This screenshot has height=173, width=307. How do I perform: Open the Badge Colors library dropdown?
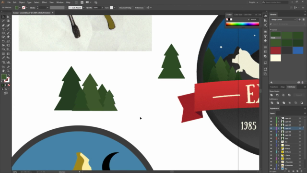pos(283,19)
